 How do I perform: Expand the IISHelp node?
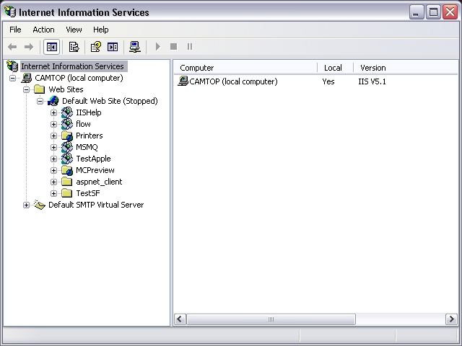click(x=53, y=112)
